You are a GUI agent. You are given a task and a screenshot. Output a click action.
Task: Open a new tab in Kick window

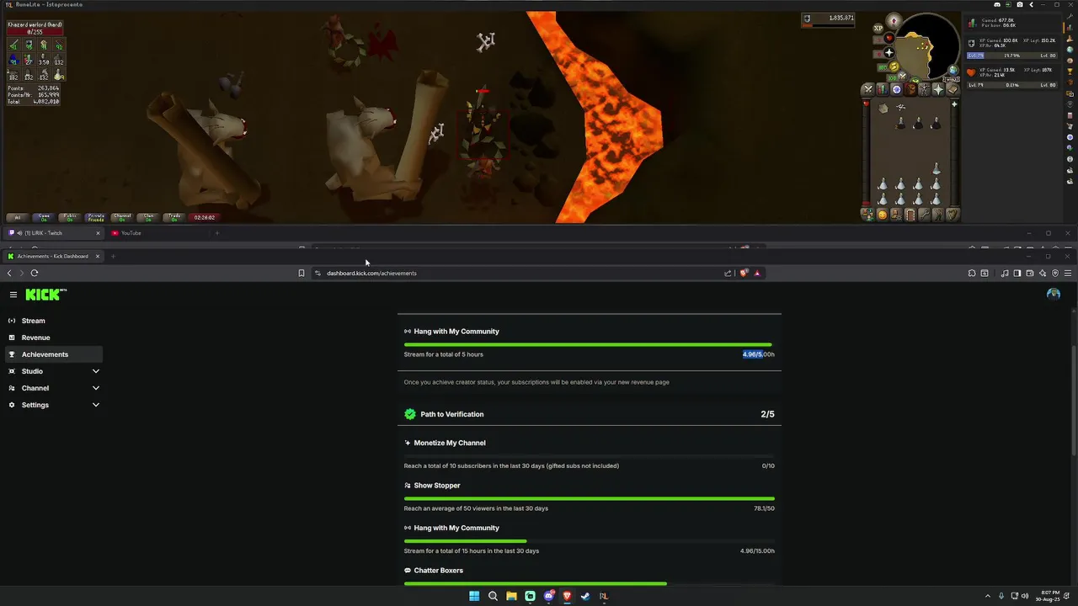(113, 256)
